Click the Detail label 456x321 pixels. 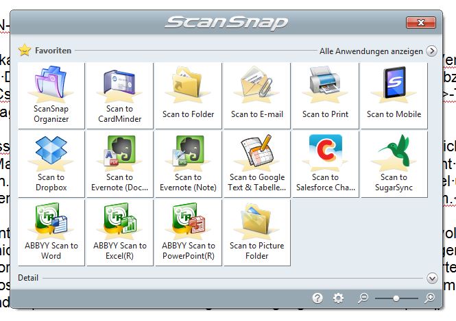pos(28,278)
